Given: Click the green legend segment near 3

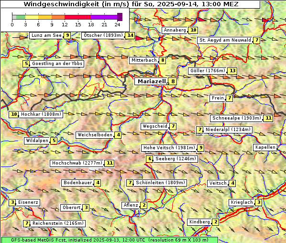Looking at the screenshot, I should click(x=21, y=17).
